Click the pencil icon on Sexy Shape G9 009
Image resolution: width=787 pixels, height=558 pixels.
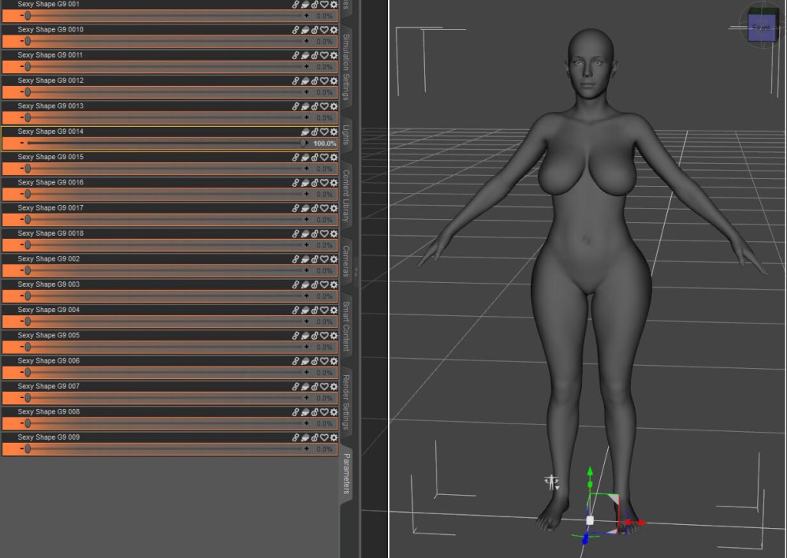pos(305,437)
